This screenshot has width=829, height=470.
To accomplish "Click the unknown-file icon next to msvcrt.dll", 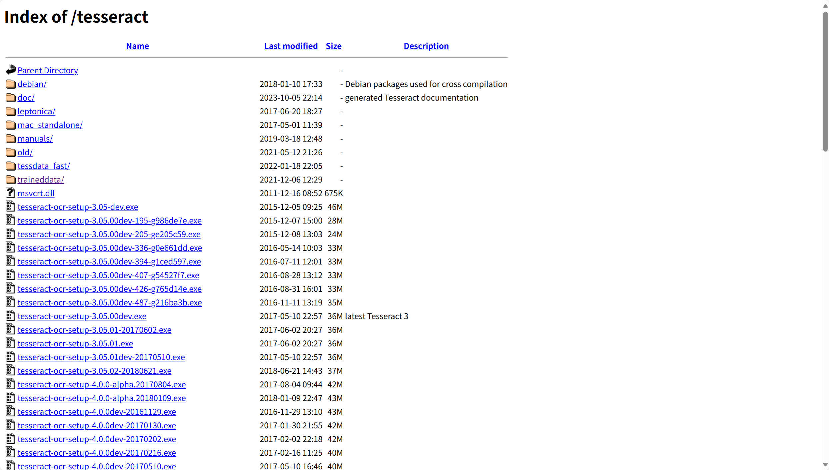I will point(10,193).
